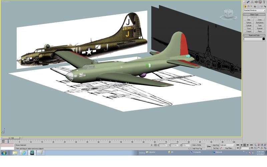The image size is (267, 167).
Task: Go to the start frame
Action: 238,145
